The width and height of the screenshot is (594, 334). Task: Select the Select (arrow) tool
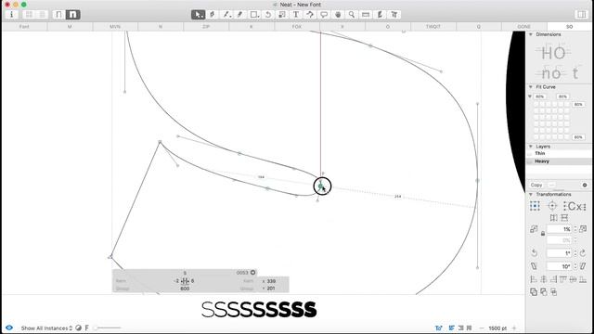198,15
